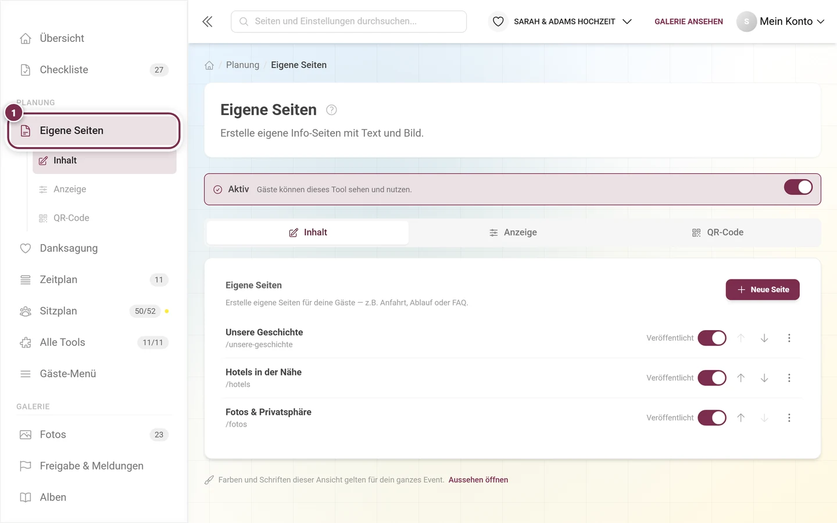The width and height of the screenshot is (837, 523).
Task: Click the search magnifier icon
Action: point(244,22)
